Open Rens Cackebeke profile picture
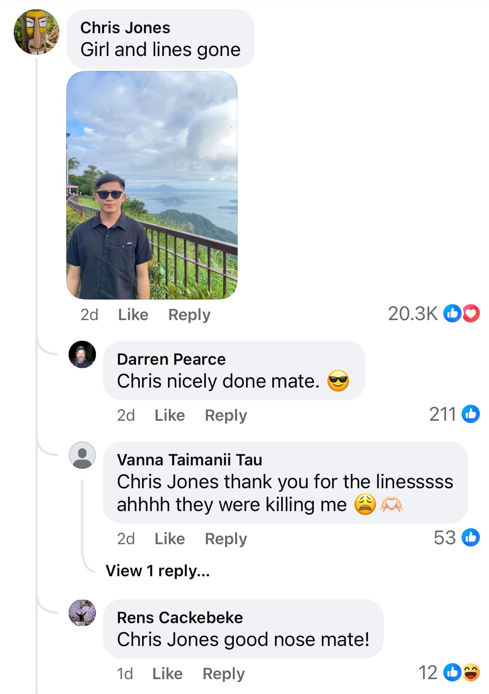Image resolution: width=489 pixels, height=694 pixels. (82, 613)
